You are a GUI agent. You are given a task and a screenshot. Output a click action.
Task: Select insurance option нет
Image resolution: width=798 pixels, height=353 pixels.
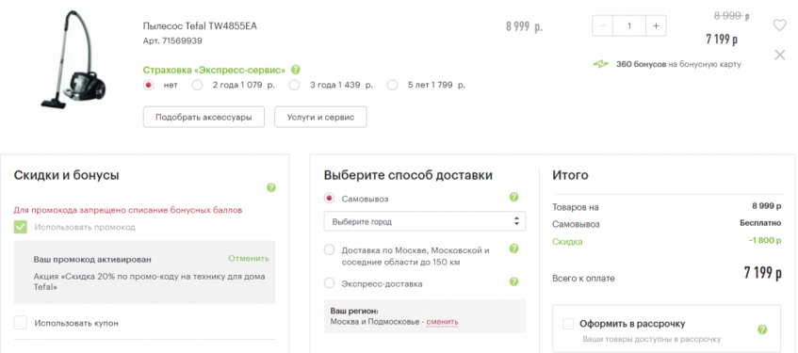(149, 86)
